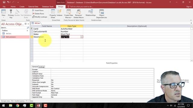
Task: Switch to the Create tab
Action: (22, 7)
